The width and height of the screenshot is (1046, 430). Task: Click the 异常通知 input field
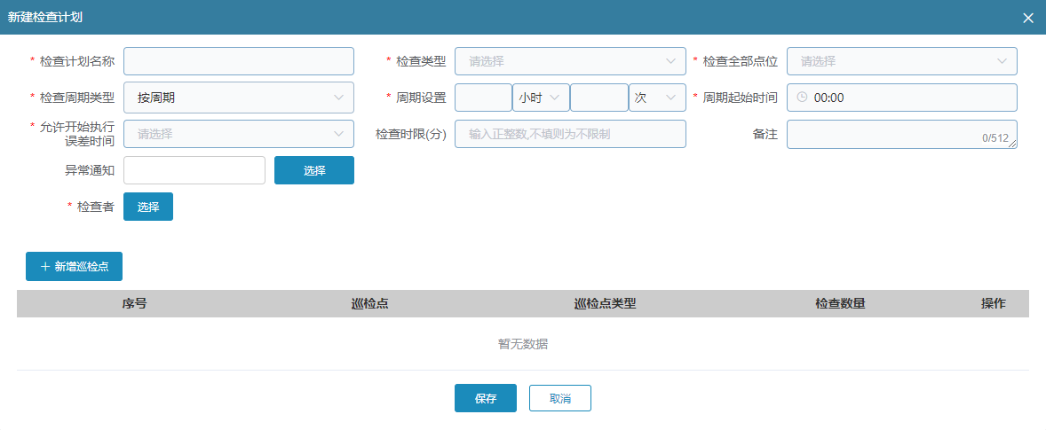[x=194, y=170]
